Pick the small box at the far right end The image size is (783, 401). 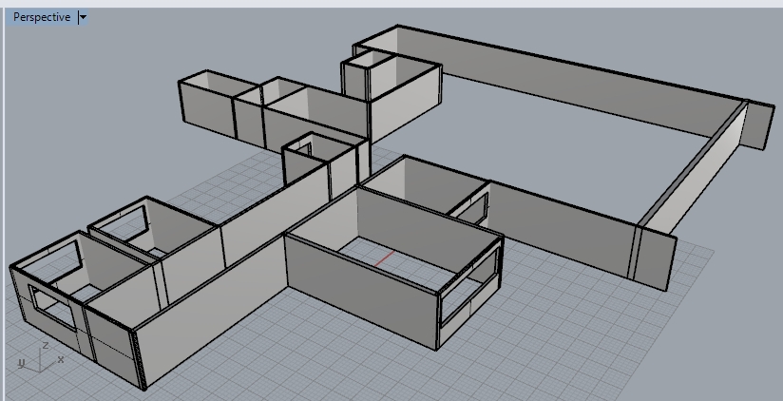[759, 124]
